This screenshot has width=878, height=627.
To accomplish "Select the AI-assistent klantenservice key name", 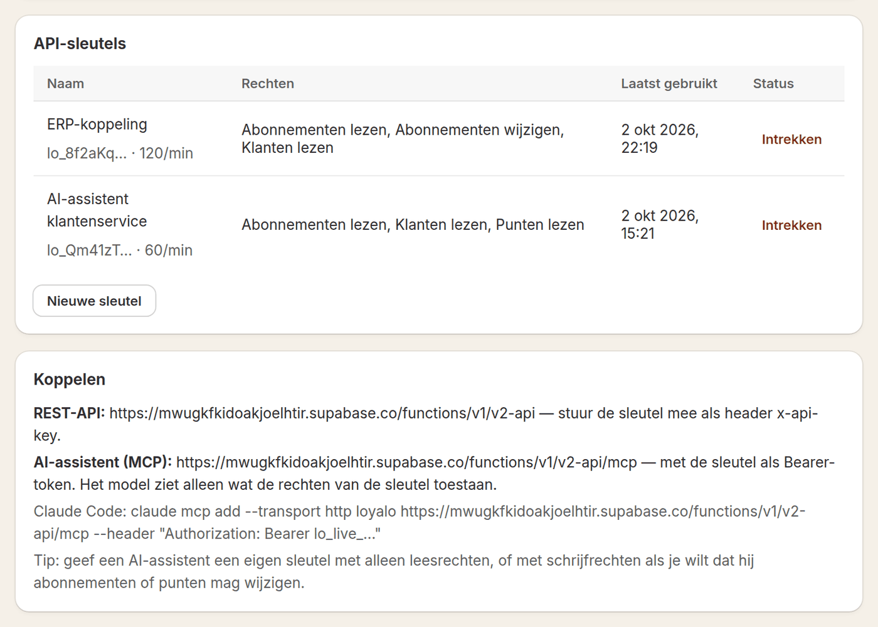I will point(97,210).
